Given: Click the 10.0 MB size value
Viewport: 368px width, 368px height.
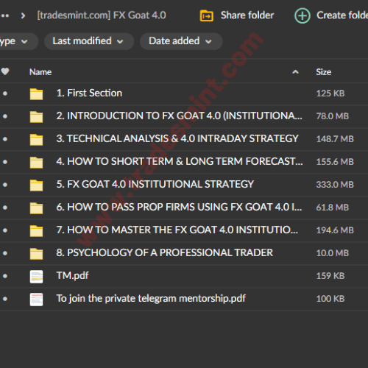Looking at the screenshot, I should [x=333, y=253].
